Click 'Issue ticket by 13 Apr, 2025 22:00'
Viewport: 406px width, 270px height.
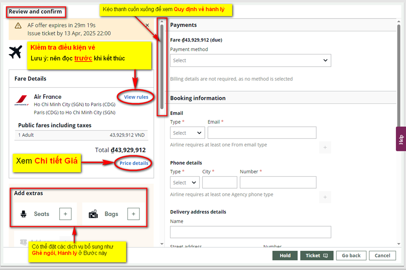[x=69, y=34]
